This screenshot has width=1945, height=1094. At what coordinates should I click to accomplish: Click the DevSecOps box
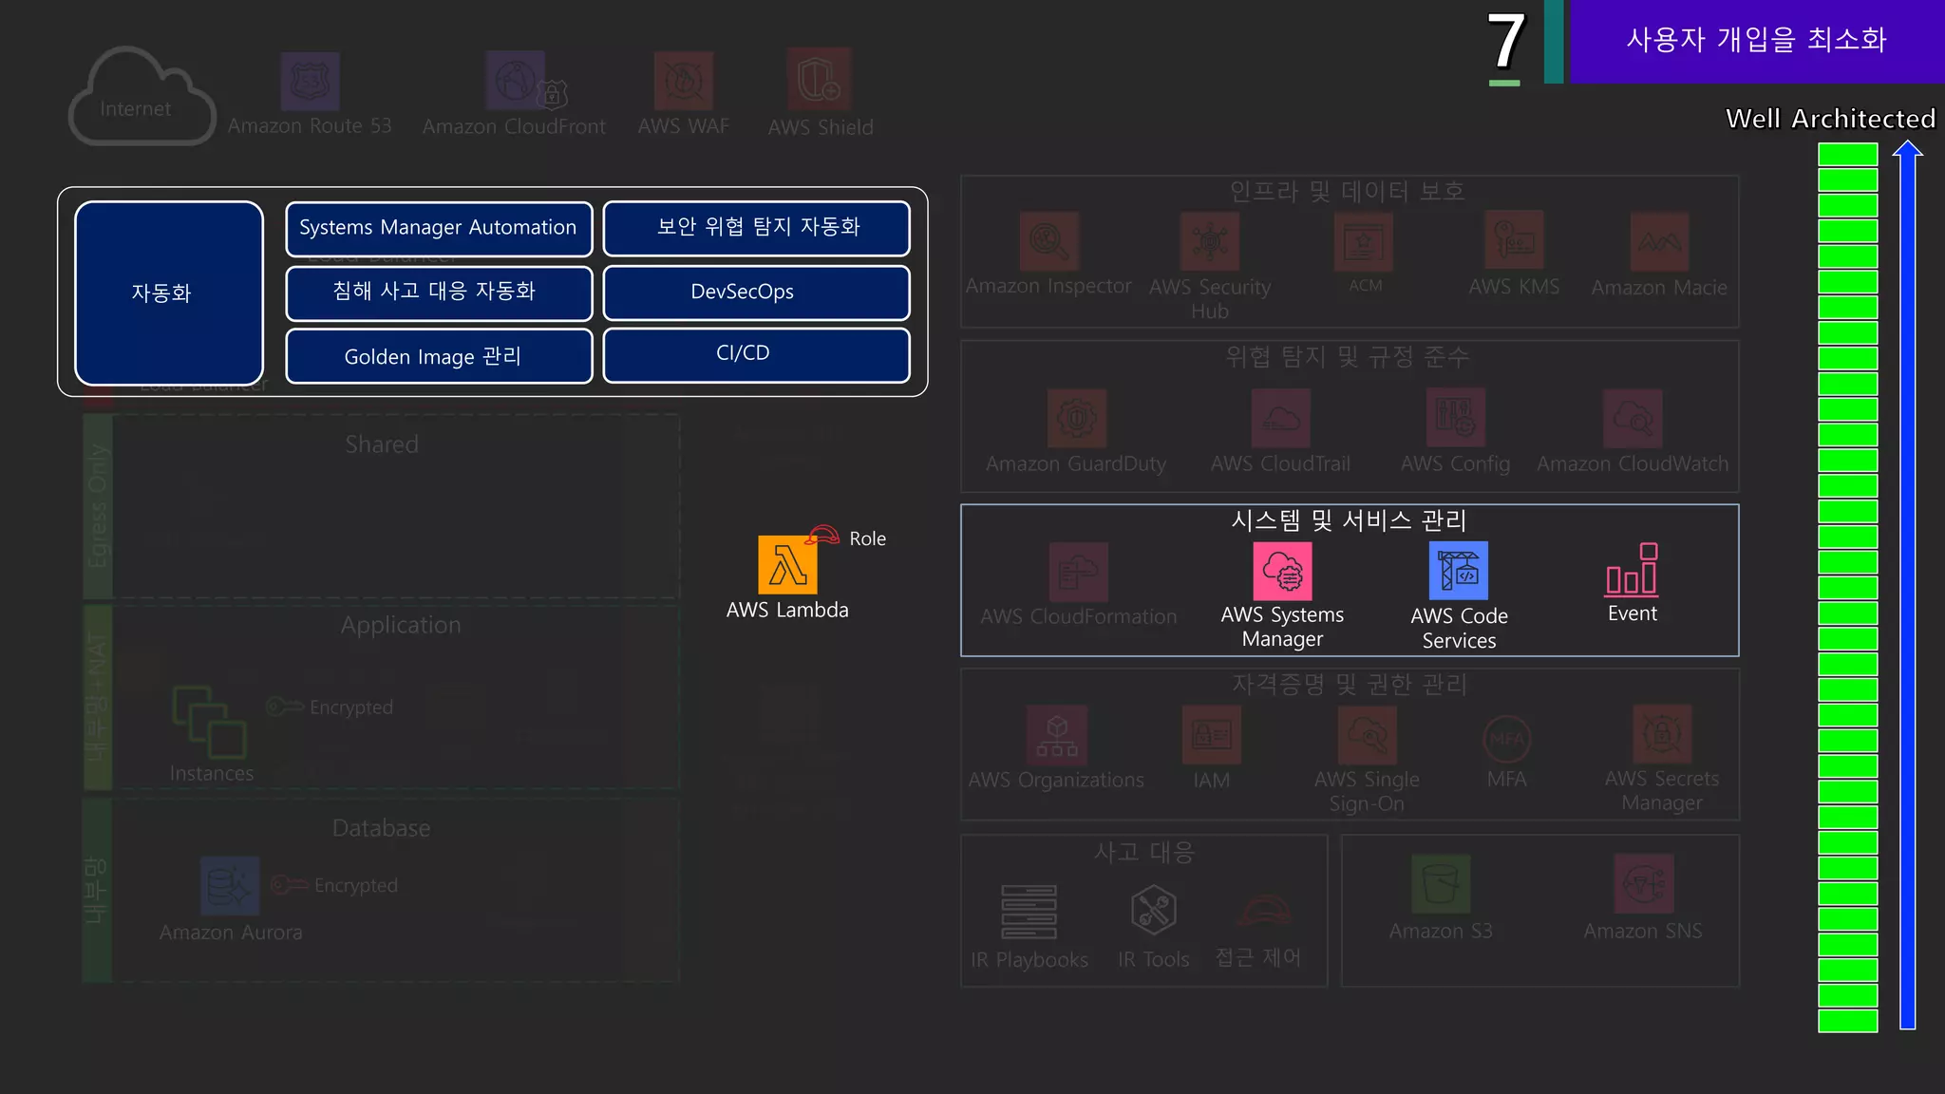pos(756,292)
